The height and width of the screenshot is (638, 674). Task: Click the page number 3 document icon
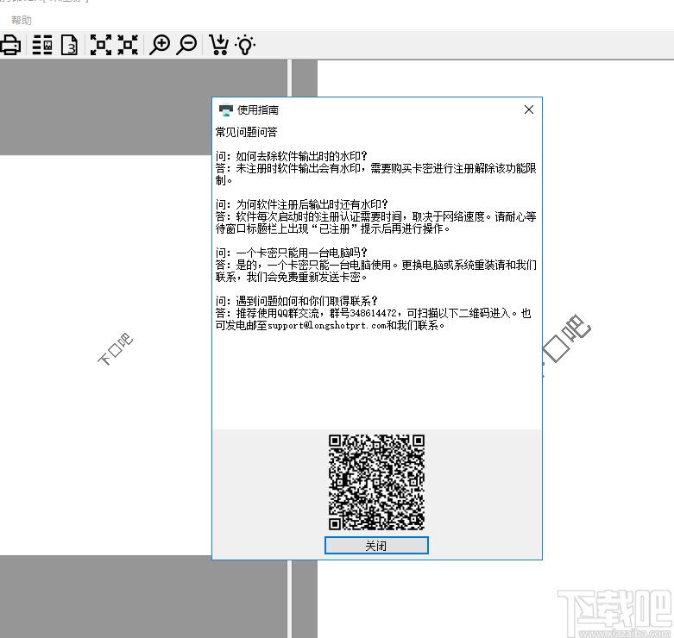69,45
